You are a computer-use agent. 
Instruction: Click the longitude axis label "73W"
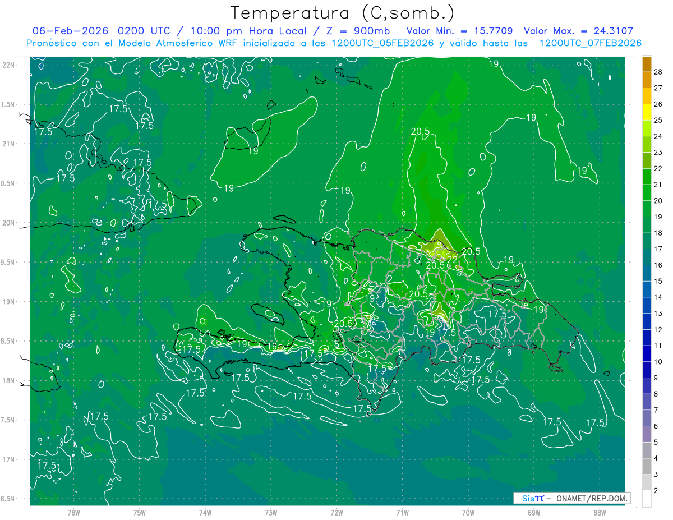(271, 513)
